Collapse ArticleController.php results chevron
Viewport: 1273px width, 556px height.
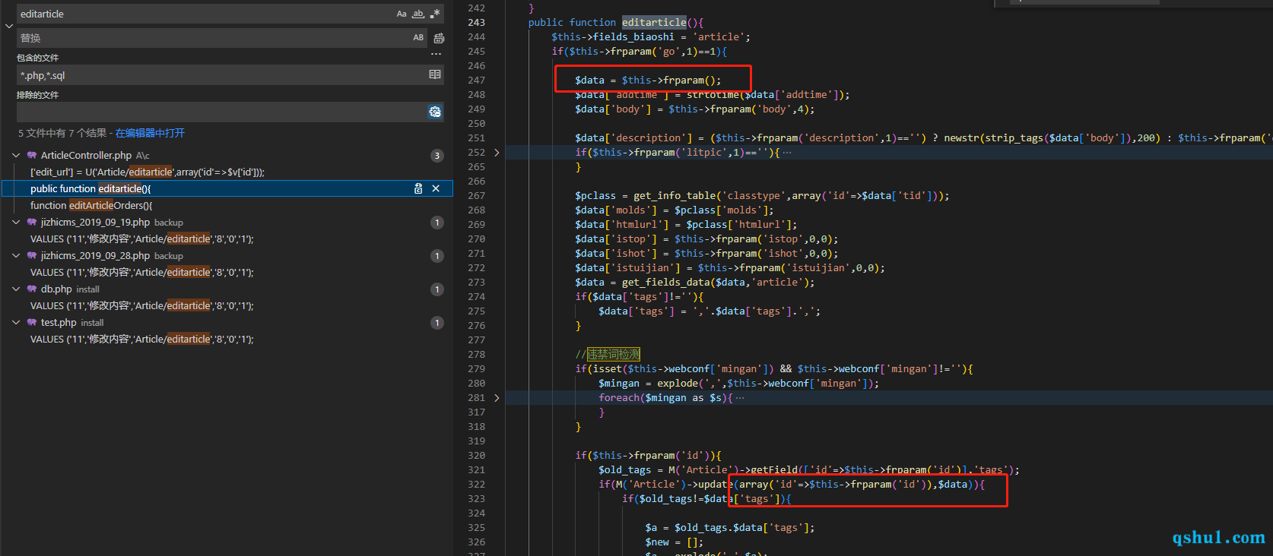(16, 155)
